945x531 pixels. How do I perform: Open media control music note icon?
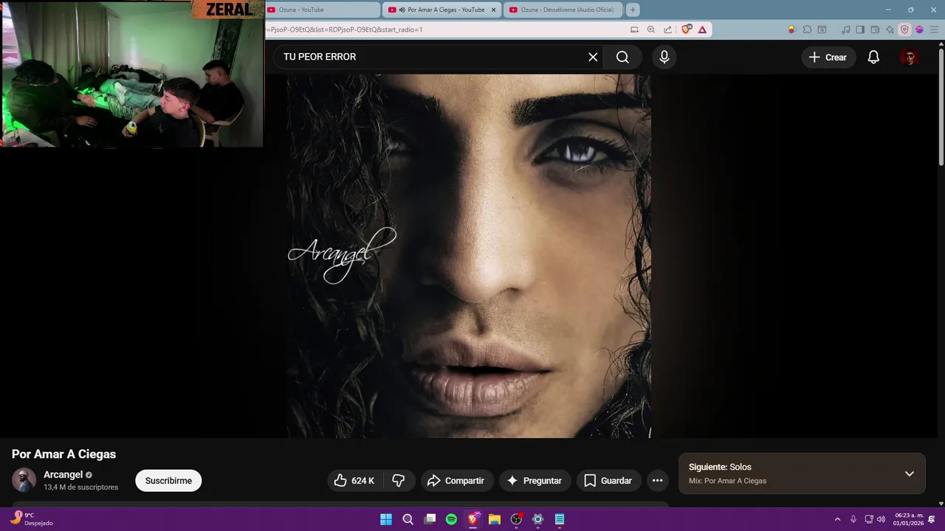pyautogui.click(x=845, y=29)
